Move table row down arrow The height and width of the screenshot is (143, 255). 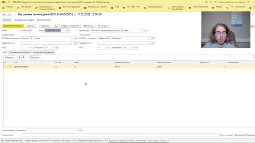24,57
